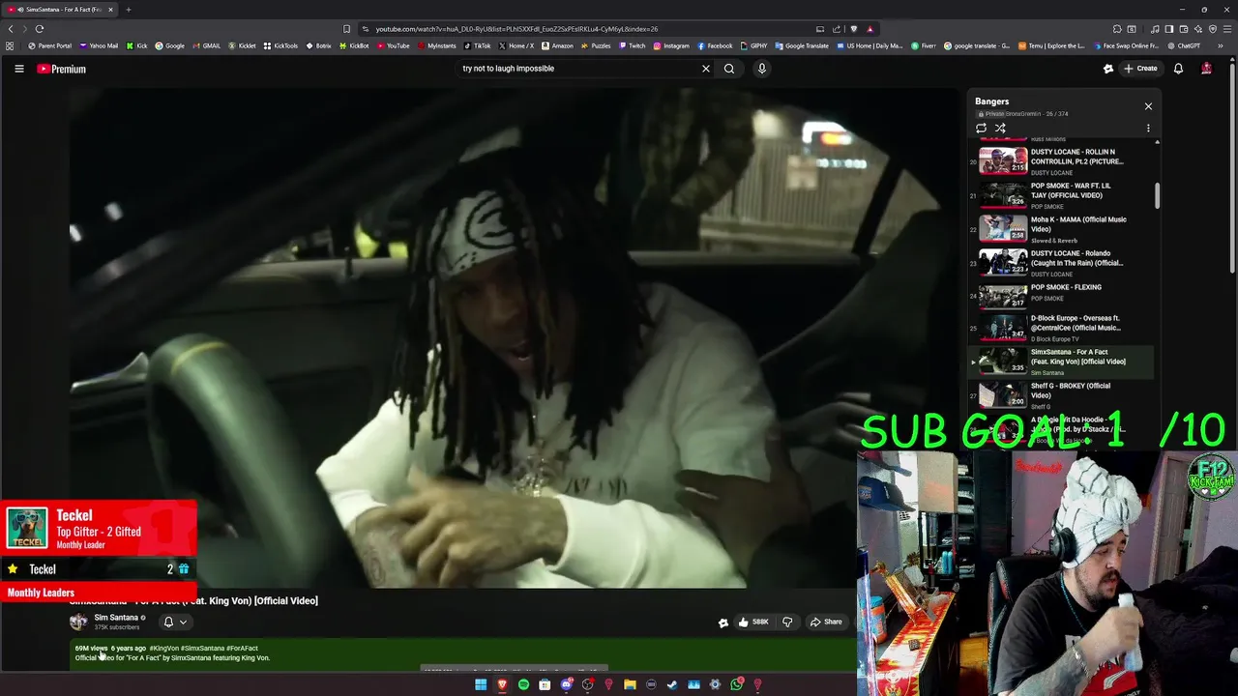
Task: Start voice search with microphone icon
Action: coord(761,69)
